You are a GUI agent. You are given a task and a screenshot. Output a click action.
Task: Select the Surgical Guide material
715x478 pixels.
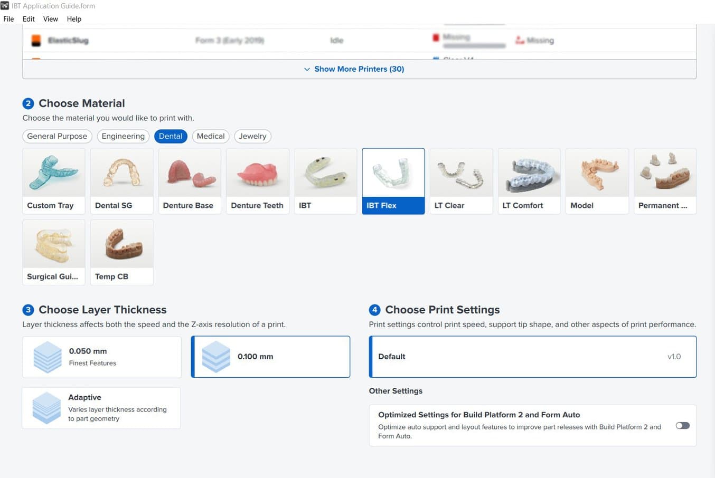(53, 252)
